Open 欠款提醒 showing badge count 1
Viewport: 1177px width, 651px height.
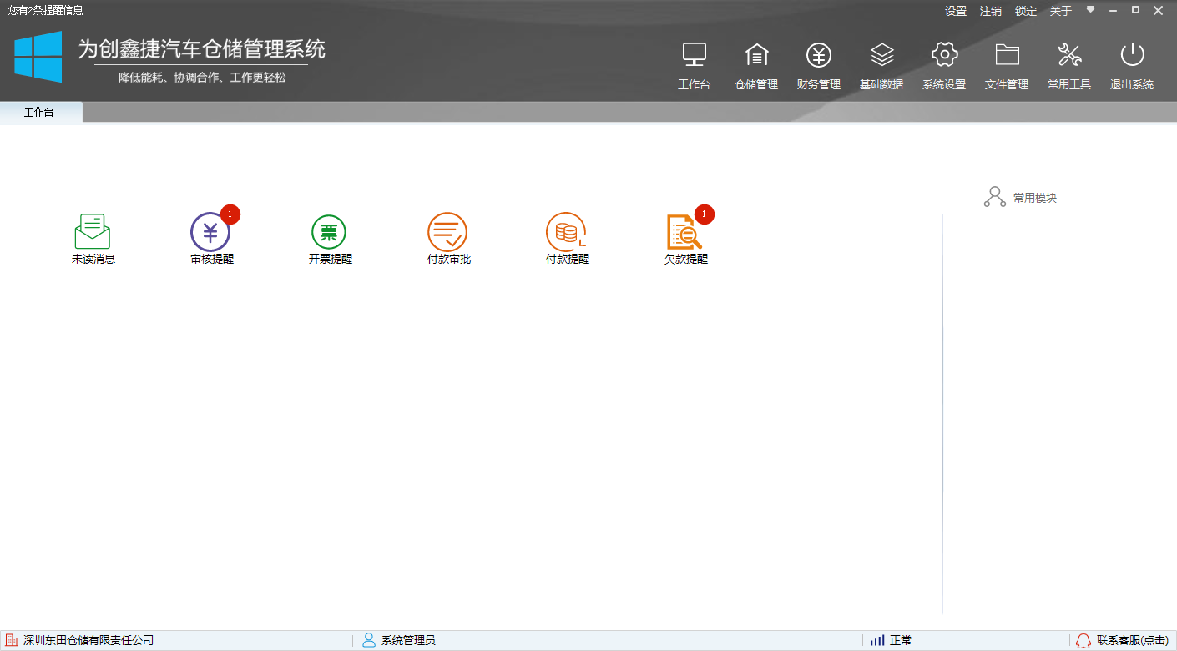[x=685, y=238]
